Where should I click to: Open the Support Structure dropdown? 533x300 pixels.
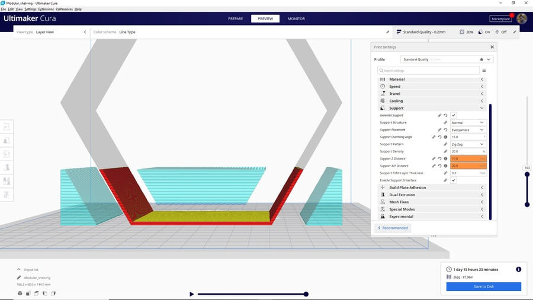point(468,123)
